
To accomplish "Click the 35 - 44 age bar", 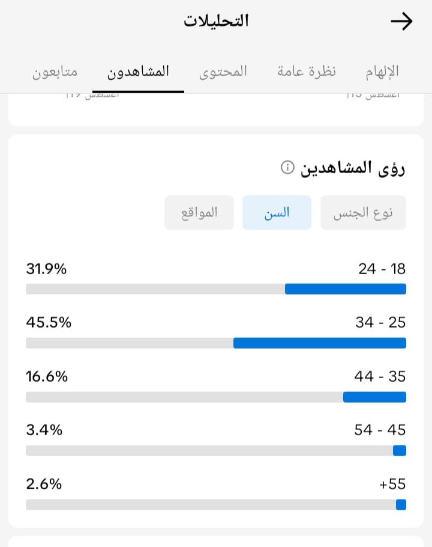I will 216,397.
